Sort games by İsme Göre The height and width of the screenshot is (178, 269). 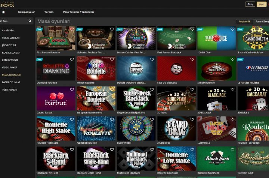(261, 22)
